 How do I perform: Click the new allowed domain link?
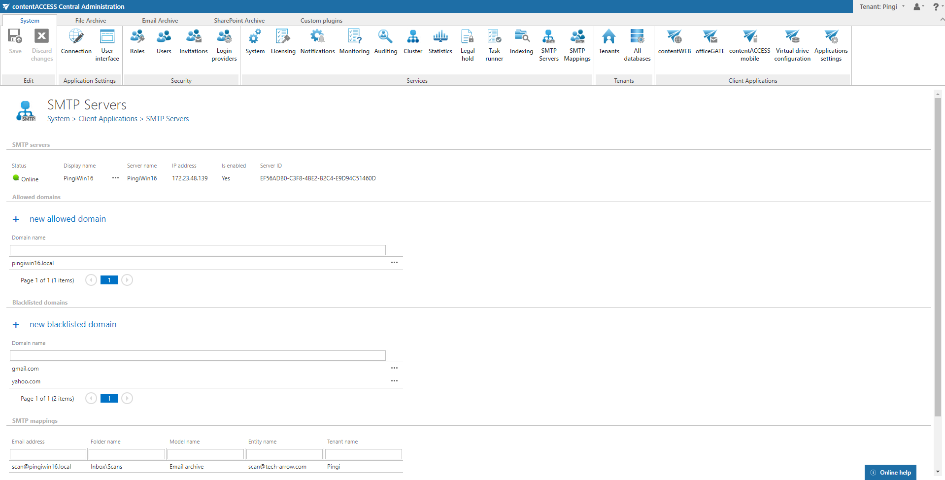tap(67, 219)
